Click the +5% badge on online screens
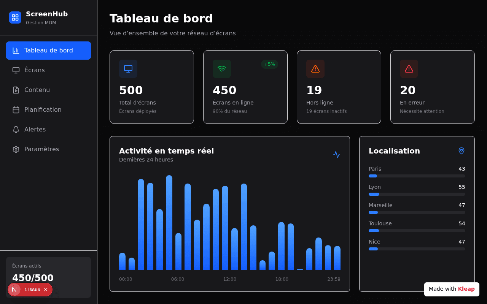 (269, 64)
